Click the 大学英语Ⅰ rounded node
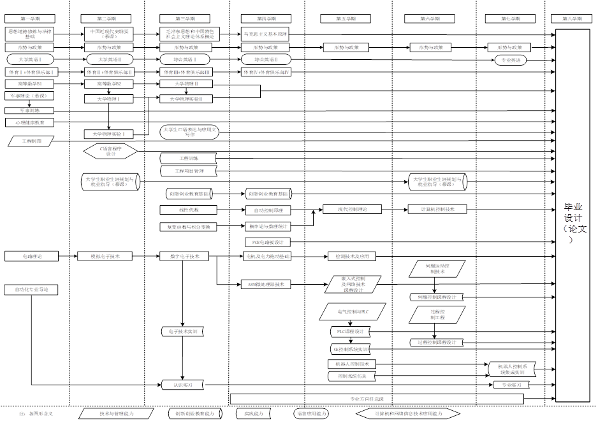598x421 pixels. 31,59
